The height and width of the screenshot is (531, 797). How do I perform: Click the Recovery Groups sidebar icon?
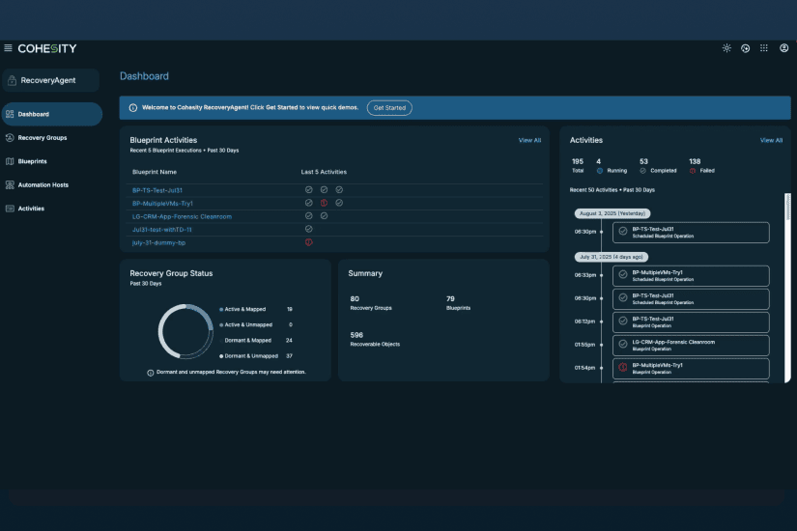pos(10,138)
